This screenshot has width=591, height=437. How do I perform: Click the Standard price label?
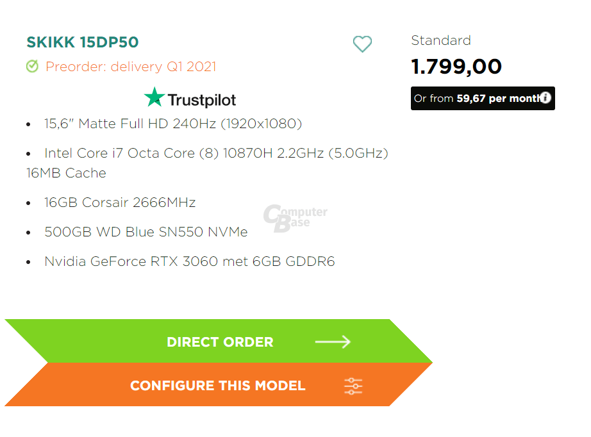(x=441, y=40)
